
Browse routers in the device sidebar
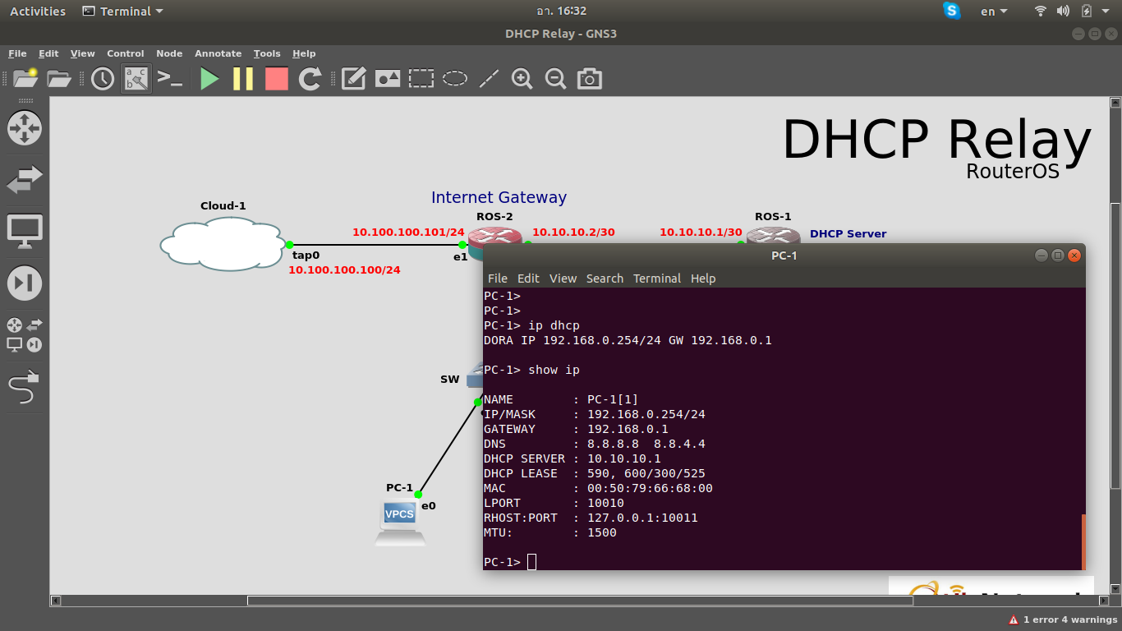point(25,128)
